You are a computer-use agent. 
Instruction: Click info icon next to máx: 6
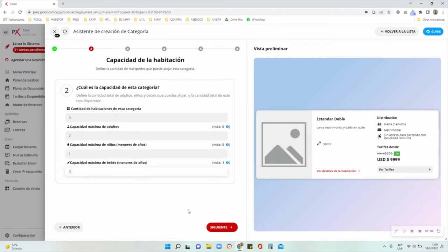227,127
